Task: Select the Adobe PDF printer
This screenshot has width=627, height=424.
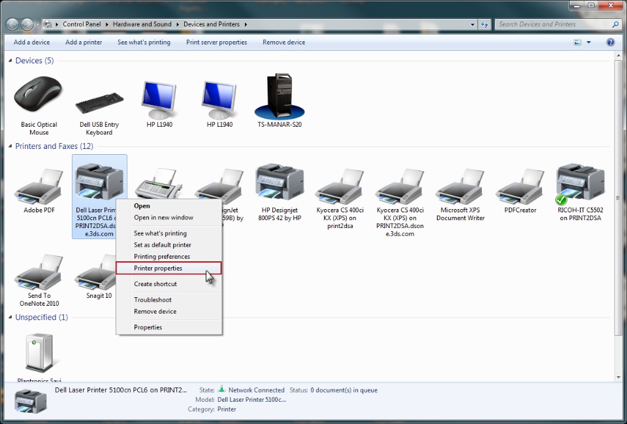Action: (x=39, y=191)
